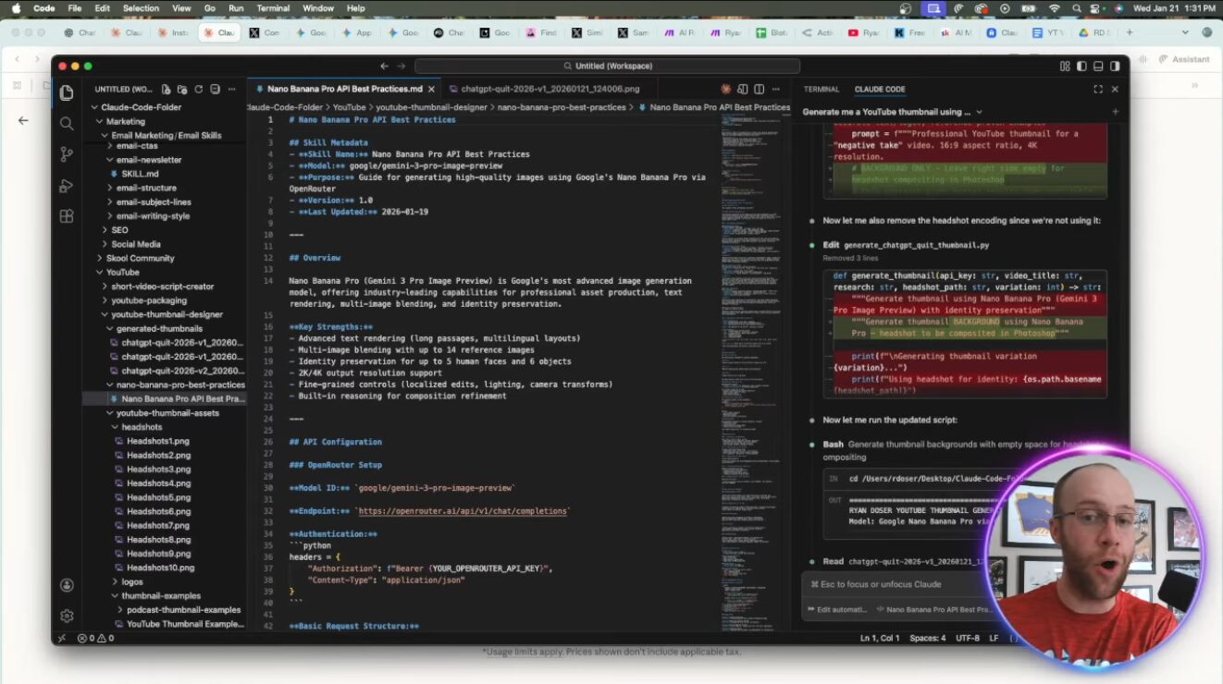Screen dimensions: 1223x684
Task: Expand the email-structure folder
Action: coord(110,188)
